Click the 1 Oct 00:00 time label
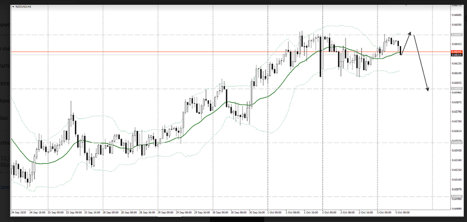The height and width of the screenshot is (222, 467). point(275,212)
